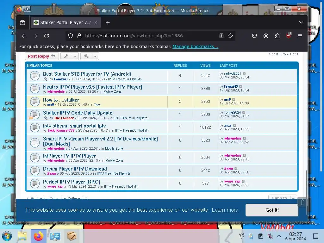Dismiss cookie notice with Got it!
Image resolution: width=324 pixels, height=243 pixels.
[x=272, y=210]
